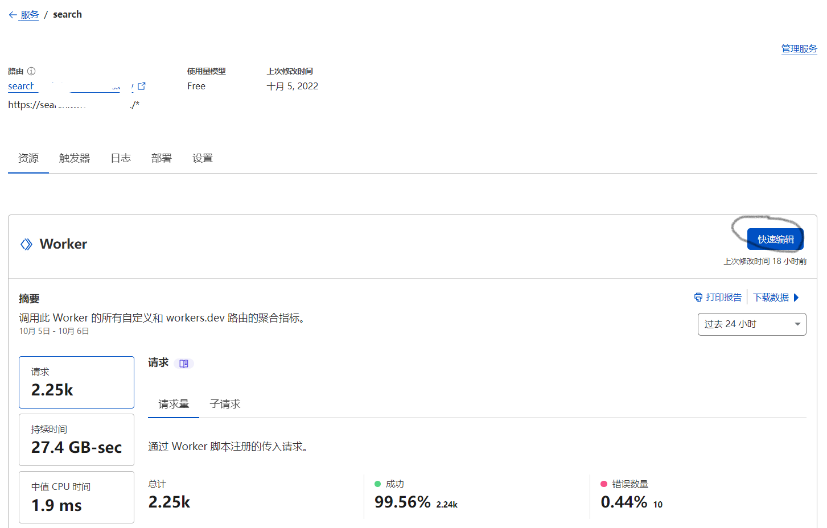This screenshot has height=528, width=827.
Task: Open the 部署 tab
Action: point(162,158)
